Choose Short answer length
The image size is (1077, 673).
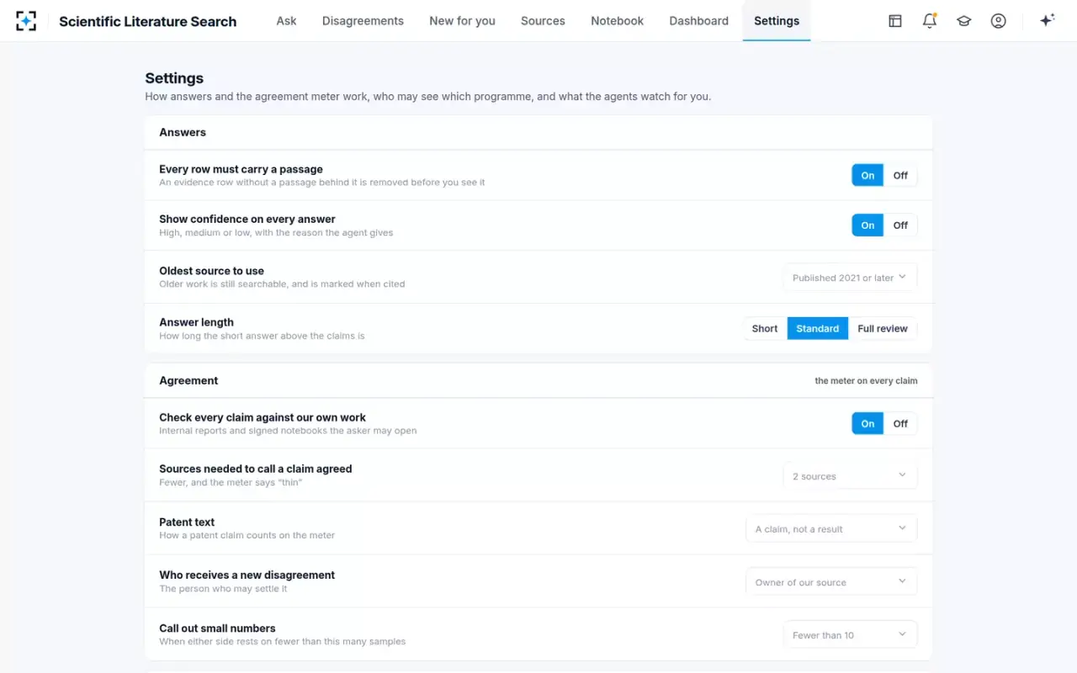765,328
